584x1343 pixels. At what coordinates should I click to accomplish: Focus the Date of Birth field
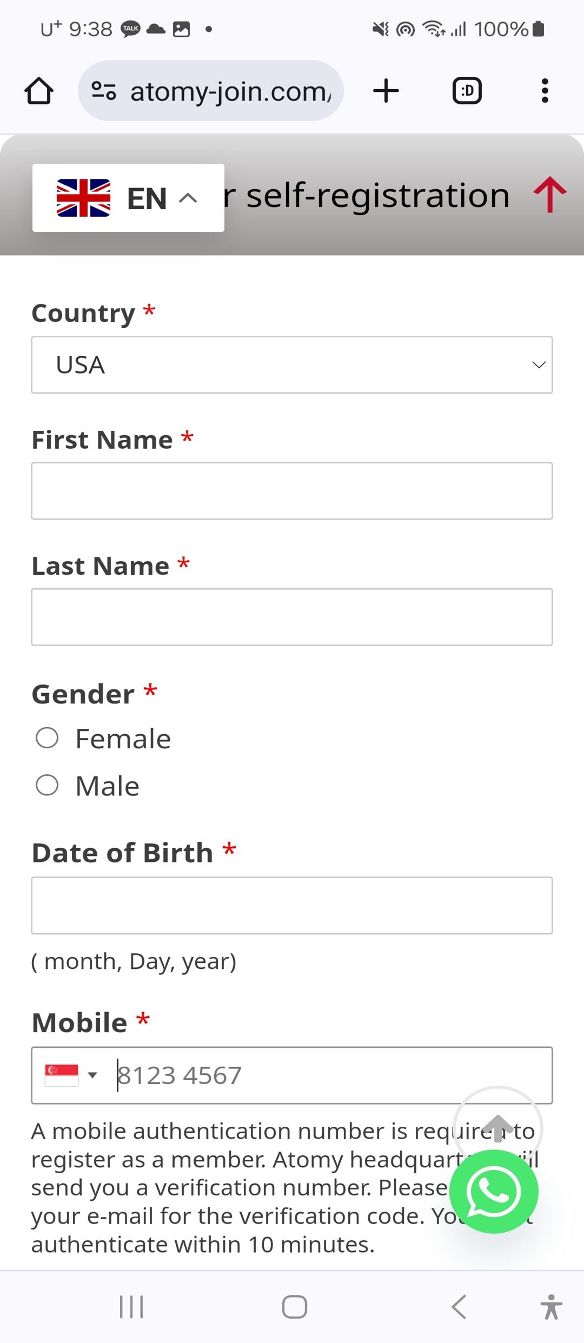tap(292, 906)
